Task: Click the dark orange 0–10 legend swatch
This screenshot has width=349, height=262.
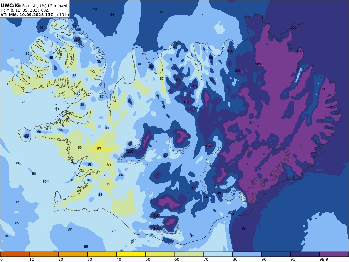Action: coord(15,254)
